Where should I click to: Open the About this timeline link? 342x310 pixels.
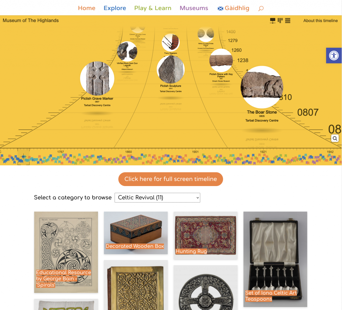coord(320,20)
